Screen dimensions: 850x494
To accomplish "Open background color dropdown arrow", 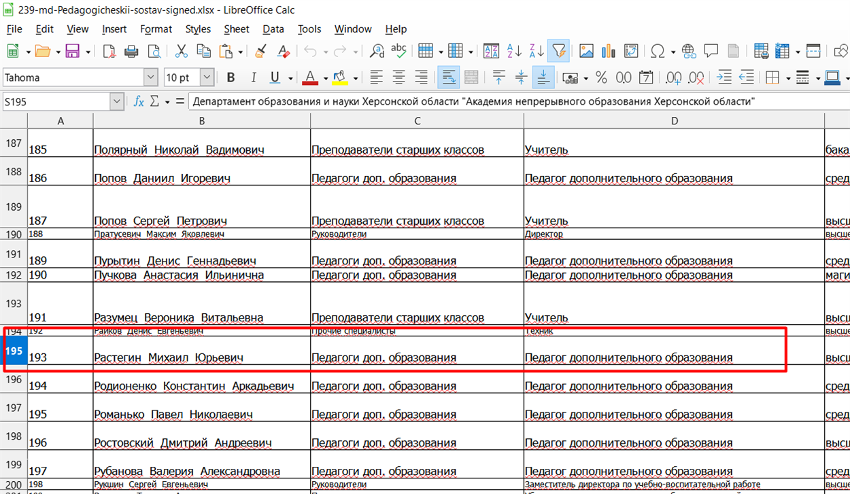I will 355,77.
